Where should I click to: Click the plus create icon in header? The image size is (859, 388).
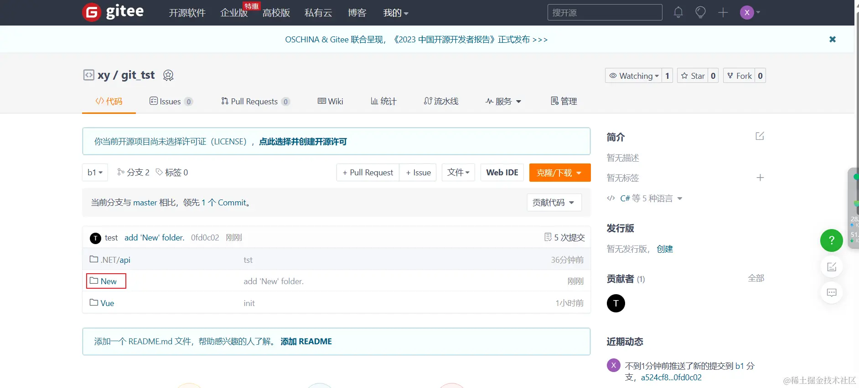[x=723, y=12]
